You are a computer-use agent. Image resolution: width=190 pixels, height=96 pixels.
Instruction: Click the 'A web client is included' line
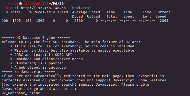pos(38,68)
